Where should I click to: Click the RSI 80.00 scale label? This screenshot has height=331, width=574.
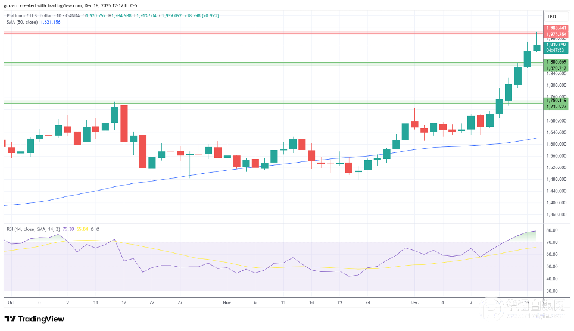coord(551,230)
